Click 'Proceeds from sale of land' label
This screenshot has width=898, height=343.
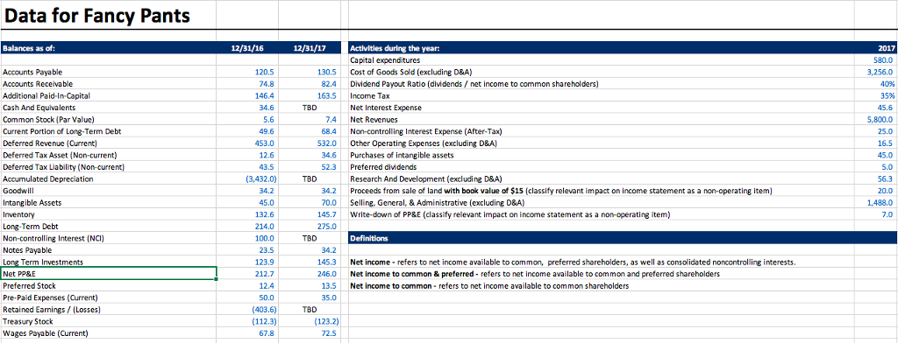(601, 191)
